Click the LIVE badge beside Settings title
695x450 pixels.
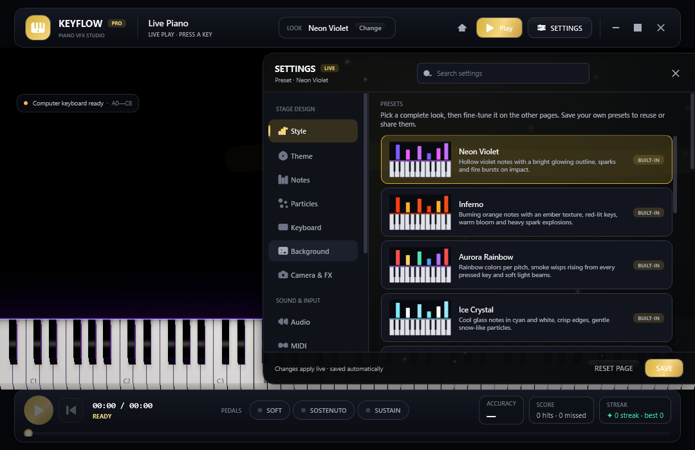pos(329,68)
